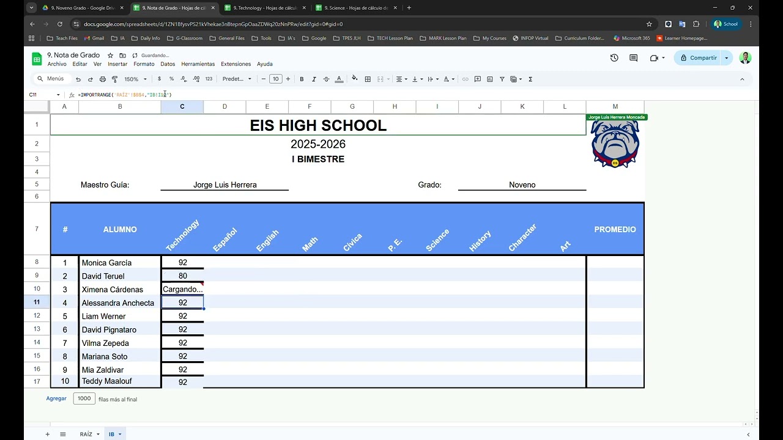Click the Agregar rows link
The height and width of the screenshot is (440, 783).
coord(56,398)
